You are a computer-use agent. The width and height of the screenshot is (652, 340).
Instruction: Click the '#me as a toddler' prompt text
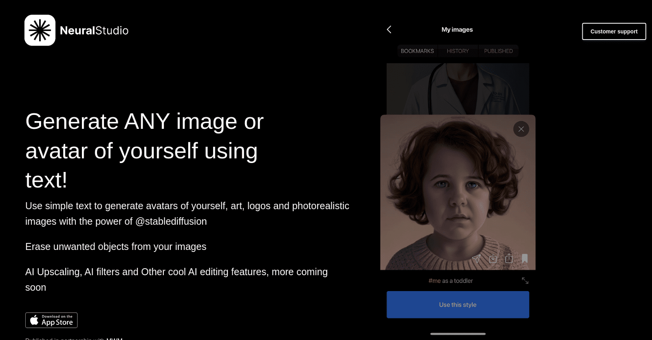tap(451, 281)
